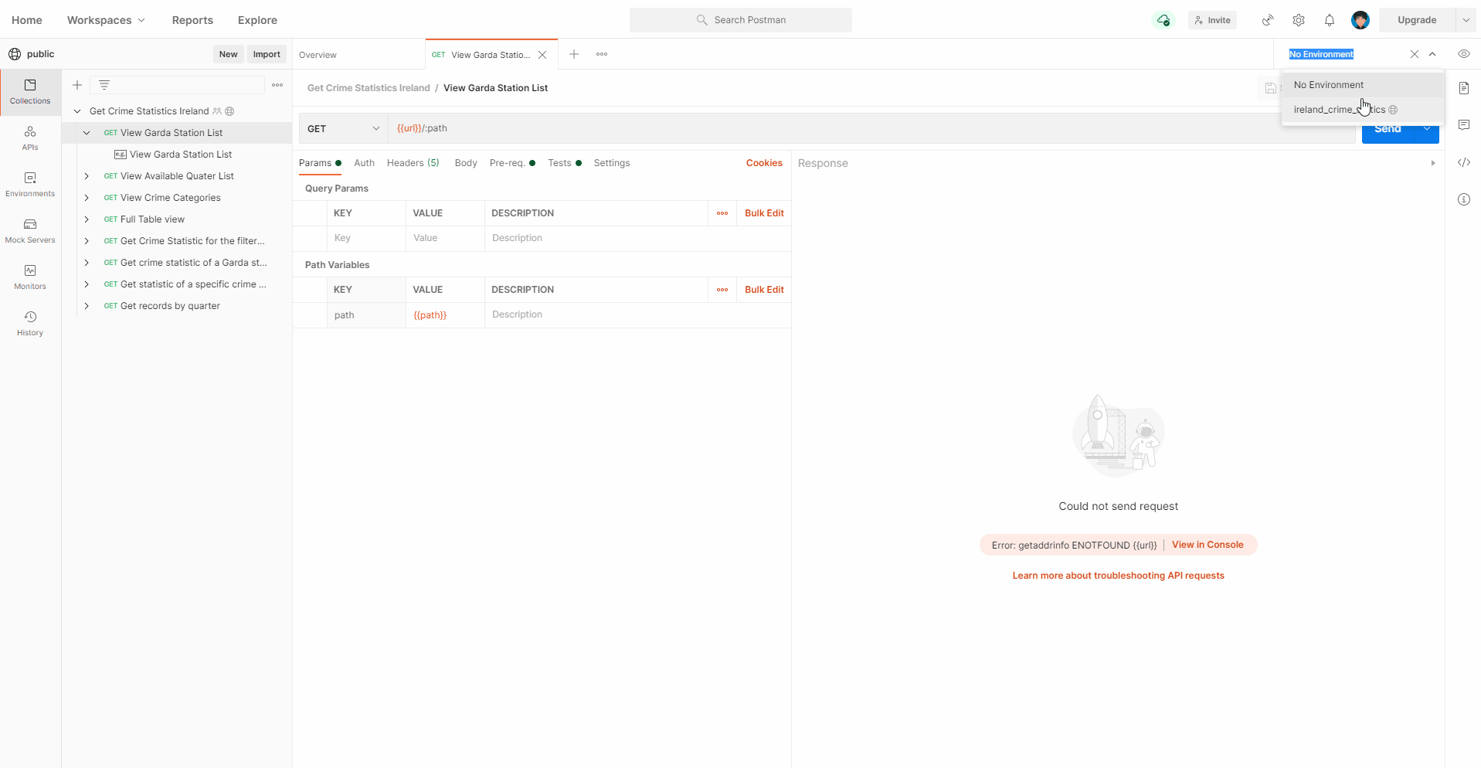
Task: Open the comments panel icon
Action: tap(1464, 125)
